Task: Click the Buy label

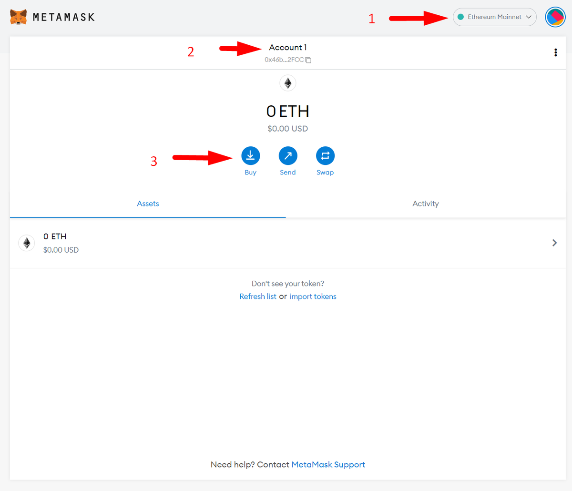Action: click(251, 173)
